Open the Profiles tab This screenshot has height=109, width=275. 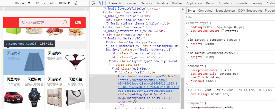177,3
